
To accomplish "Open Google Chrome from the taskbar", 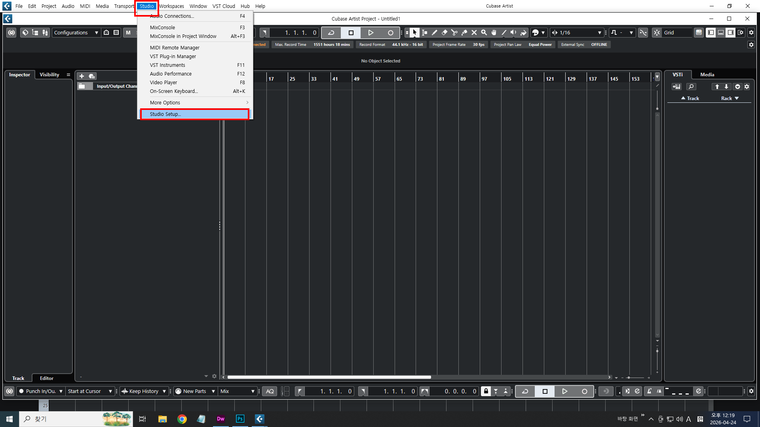I will point(182,419).
